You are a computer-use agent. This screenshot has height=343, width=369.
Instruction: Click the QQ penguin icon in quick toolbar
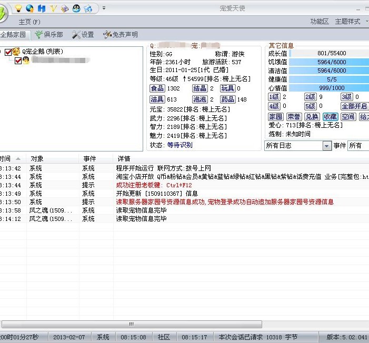76,8
